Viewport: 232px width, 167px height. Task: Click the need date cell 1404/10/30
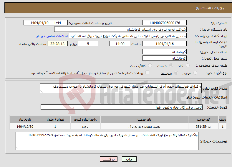coord(25,127)
